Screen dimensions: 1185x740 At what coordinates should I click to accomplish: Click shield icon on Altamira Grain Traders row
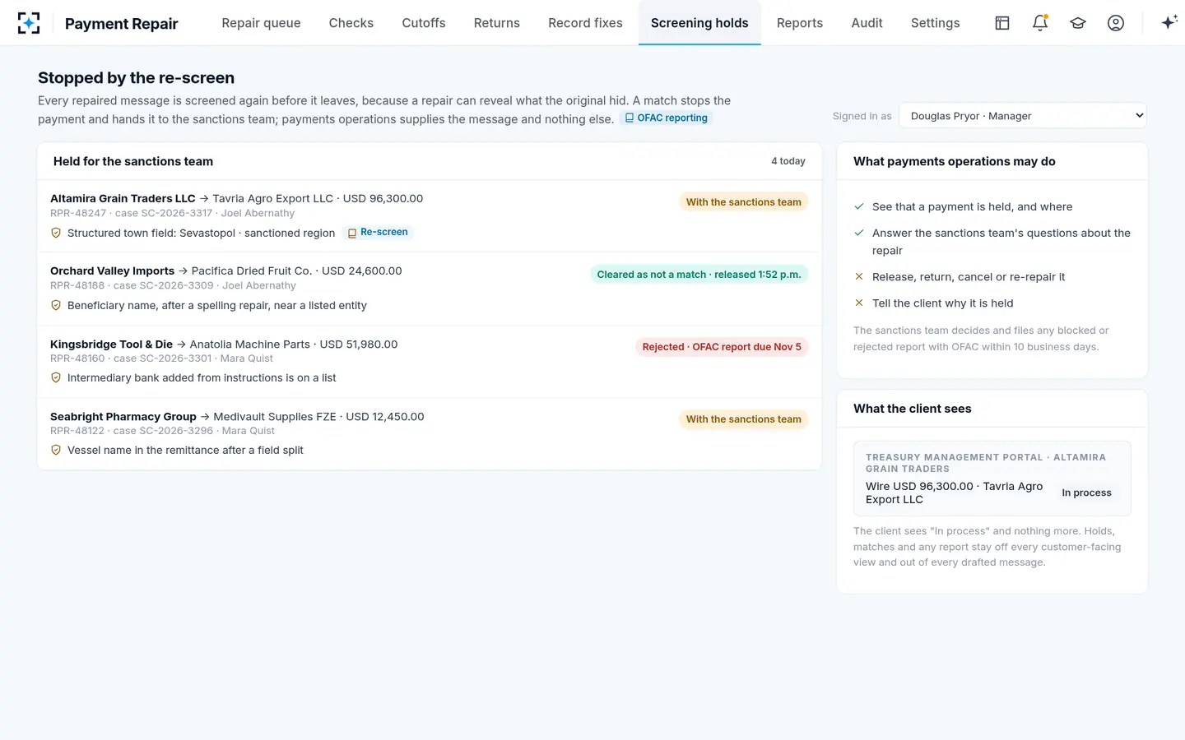pyautogui.click(x=56, y=233)
